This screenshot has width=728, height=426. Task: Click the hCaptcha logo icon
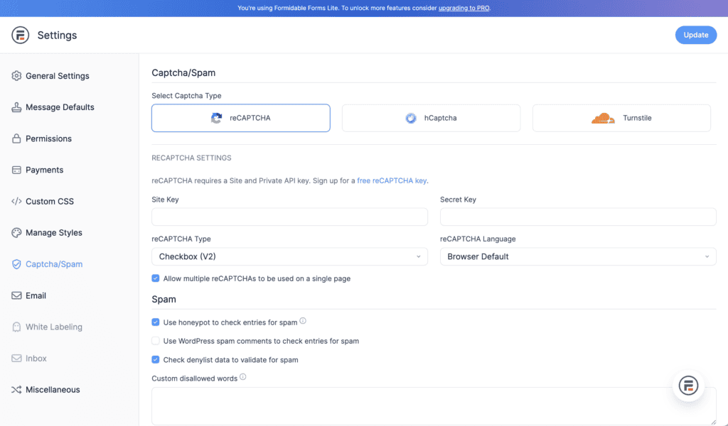(411, 118)
